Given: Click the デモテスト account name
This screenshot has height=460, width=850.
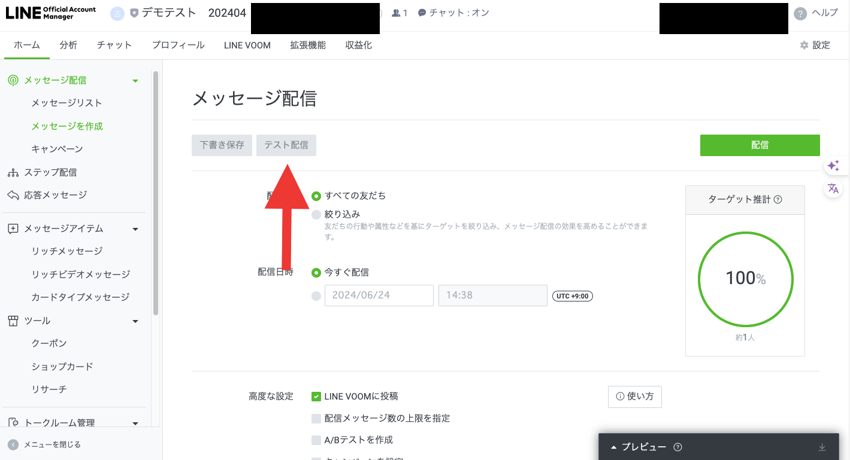Looking at the screenshot, I should pos(169,13).
